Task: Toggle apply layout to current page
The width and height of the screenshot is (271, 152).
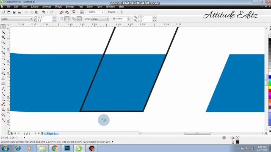Action: [79, 19]
